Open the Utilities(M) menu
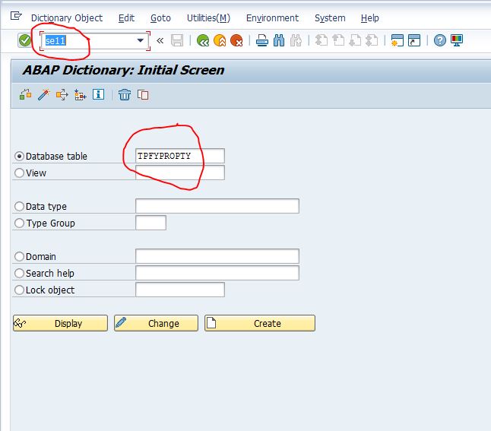 coord(208,18)
